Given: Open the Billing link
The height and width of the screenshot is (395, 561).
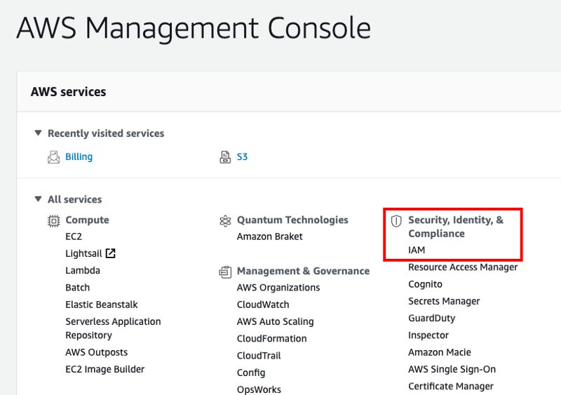Looking at the screenshot, I should coord(79,157).
